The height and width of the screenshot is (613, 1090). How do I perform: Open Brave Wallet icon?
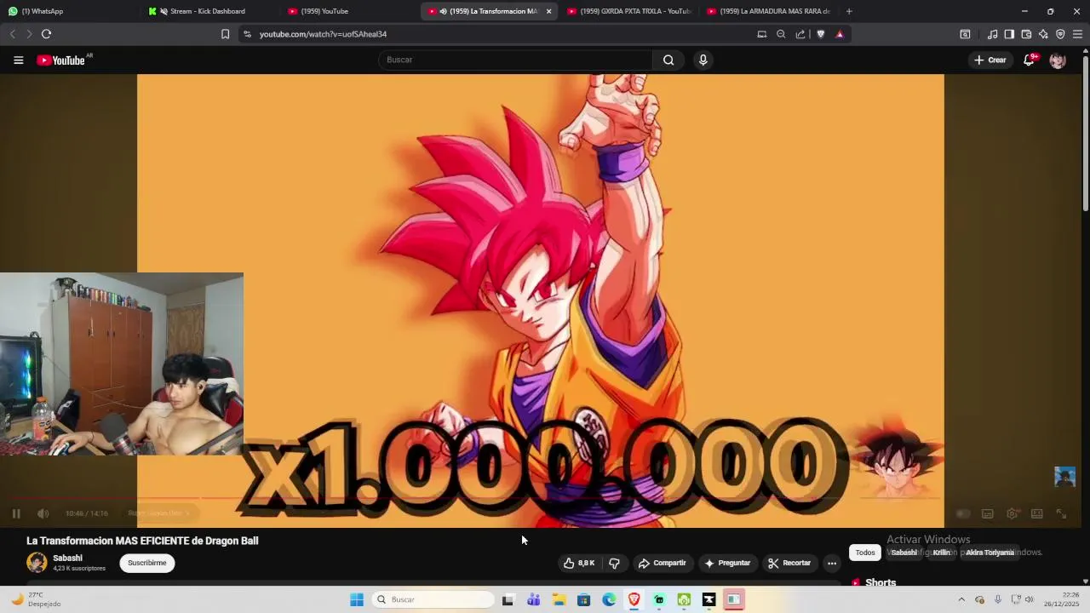[x=1026, y=34]
